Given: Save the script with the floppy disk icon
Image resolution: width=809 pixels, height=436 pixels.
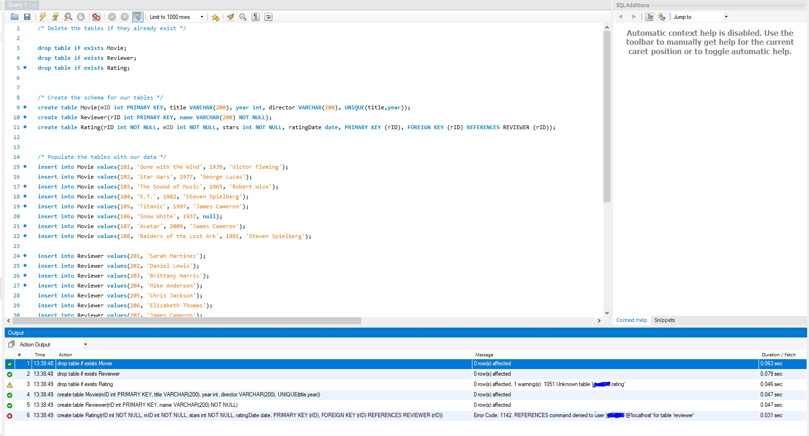Looking at the screenshot, I should tap(27, 17).
